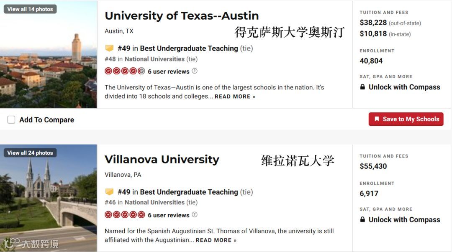Click UT Austin's star rating circles

[125, 71]
